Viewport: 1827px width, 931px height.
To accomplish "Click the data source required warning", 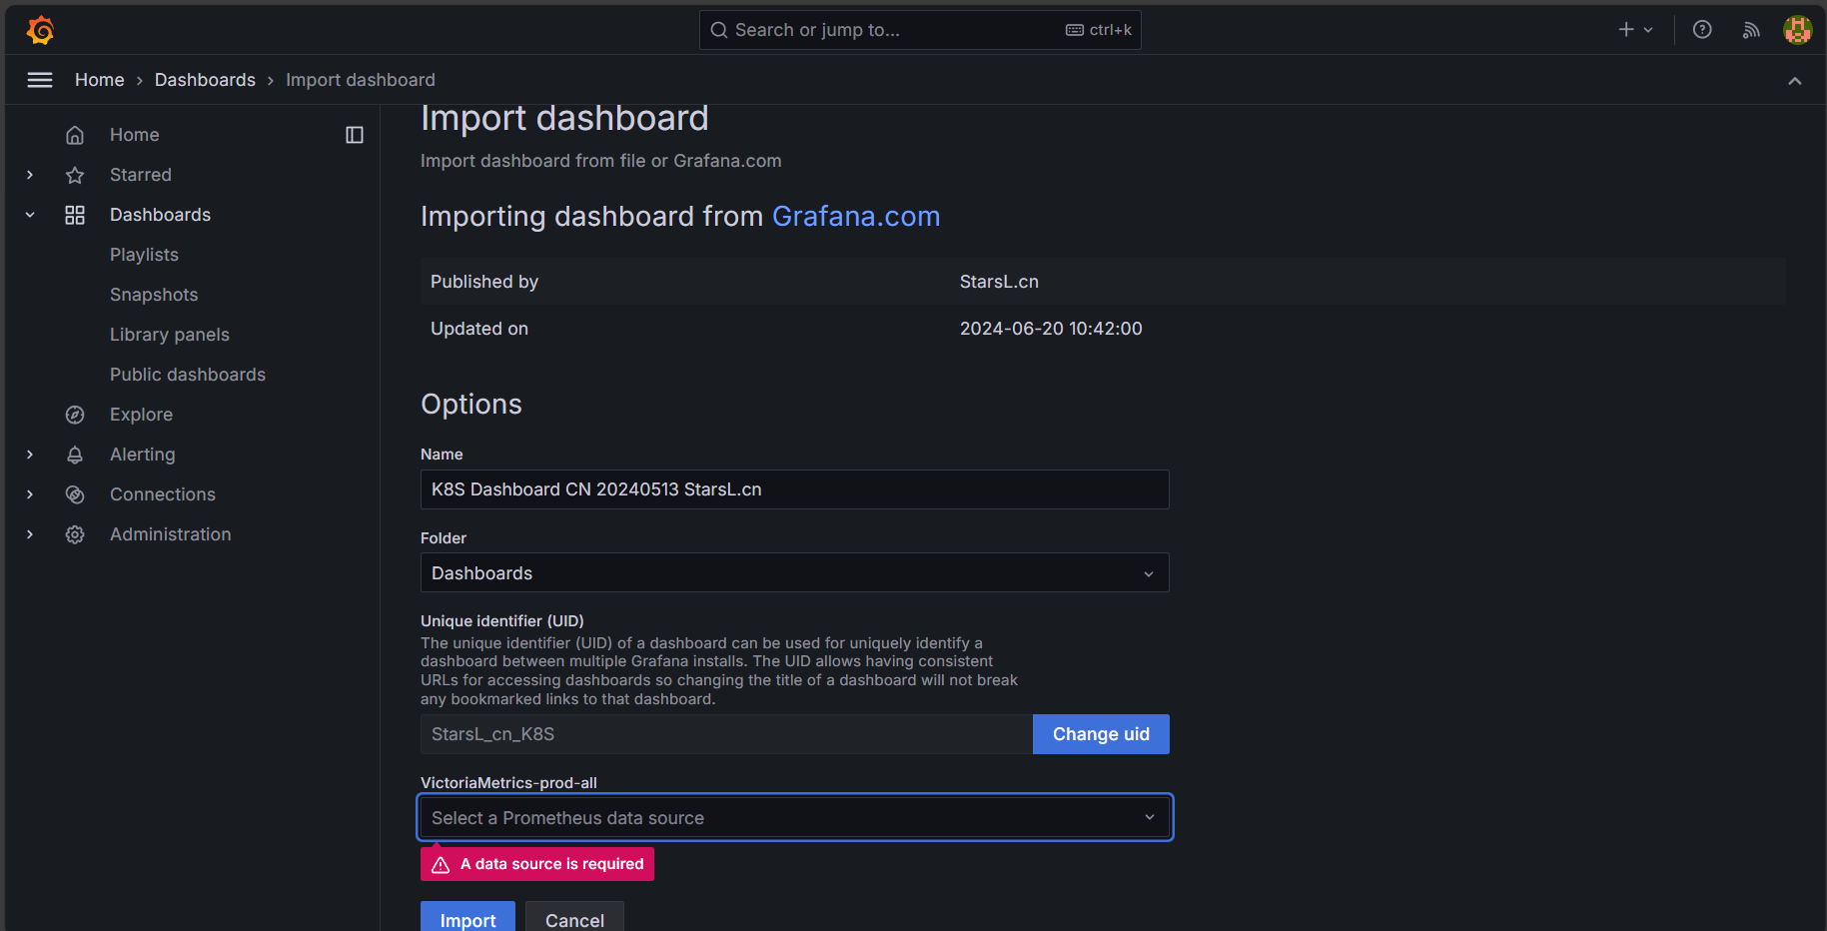I will click(x=537, y=864).
